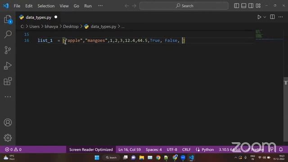Expand the hidden menu bar items ellipsis
The image size is (288, 162).
[100, 6]
